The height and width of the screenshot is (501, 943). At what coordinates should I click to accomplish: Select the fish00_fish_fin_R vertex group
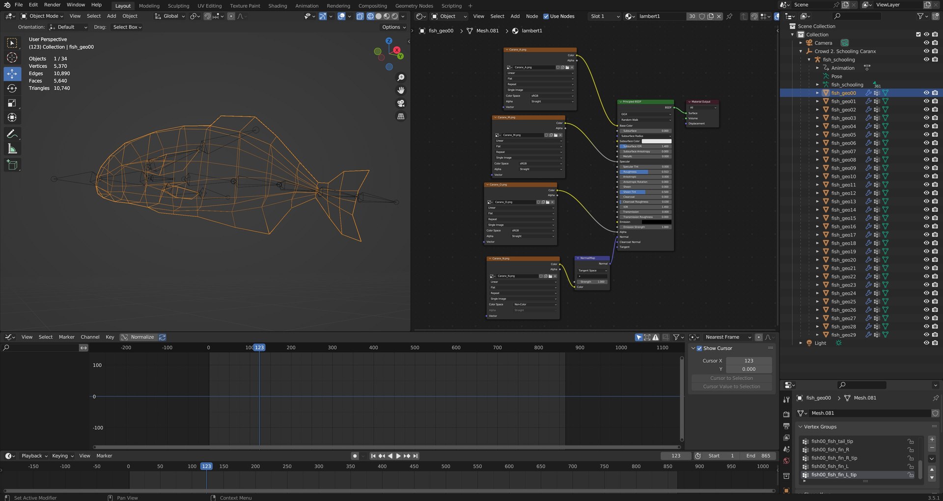point(858,449)
